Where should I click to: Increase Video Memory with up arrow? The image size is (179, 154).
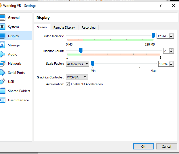coord(171,35)
